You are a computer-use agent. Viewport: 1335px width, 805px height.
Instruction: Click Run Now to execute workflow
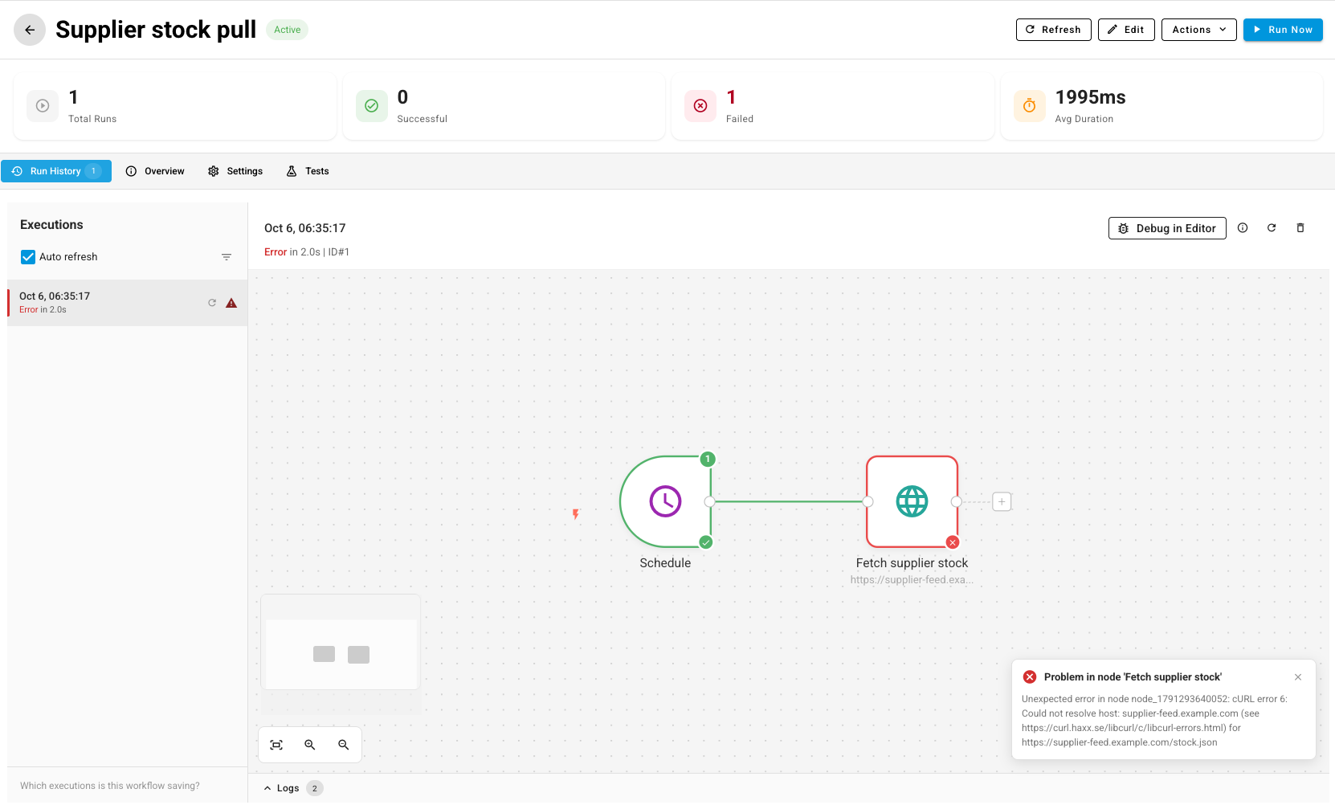pyautogui.click(x=1283, y=30)
